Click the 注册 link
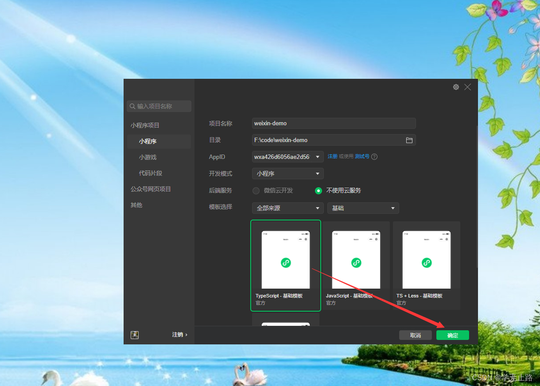Image resolution: width=540 pixels, height=386 pixels. coord(332,156)
